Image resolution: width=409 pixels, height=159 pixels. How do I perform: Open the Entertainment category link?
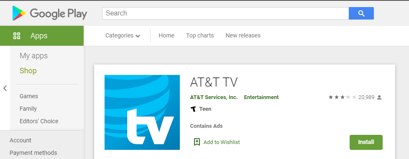click(x=261, y=97)
